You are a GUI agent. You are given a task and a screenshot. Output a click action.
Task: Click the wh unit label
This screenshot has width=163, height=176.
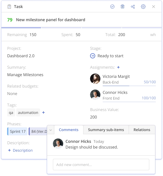pos(153,35)
